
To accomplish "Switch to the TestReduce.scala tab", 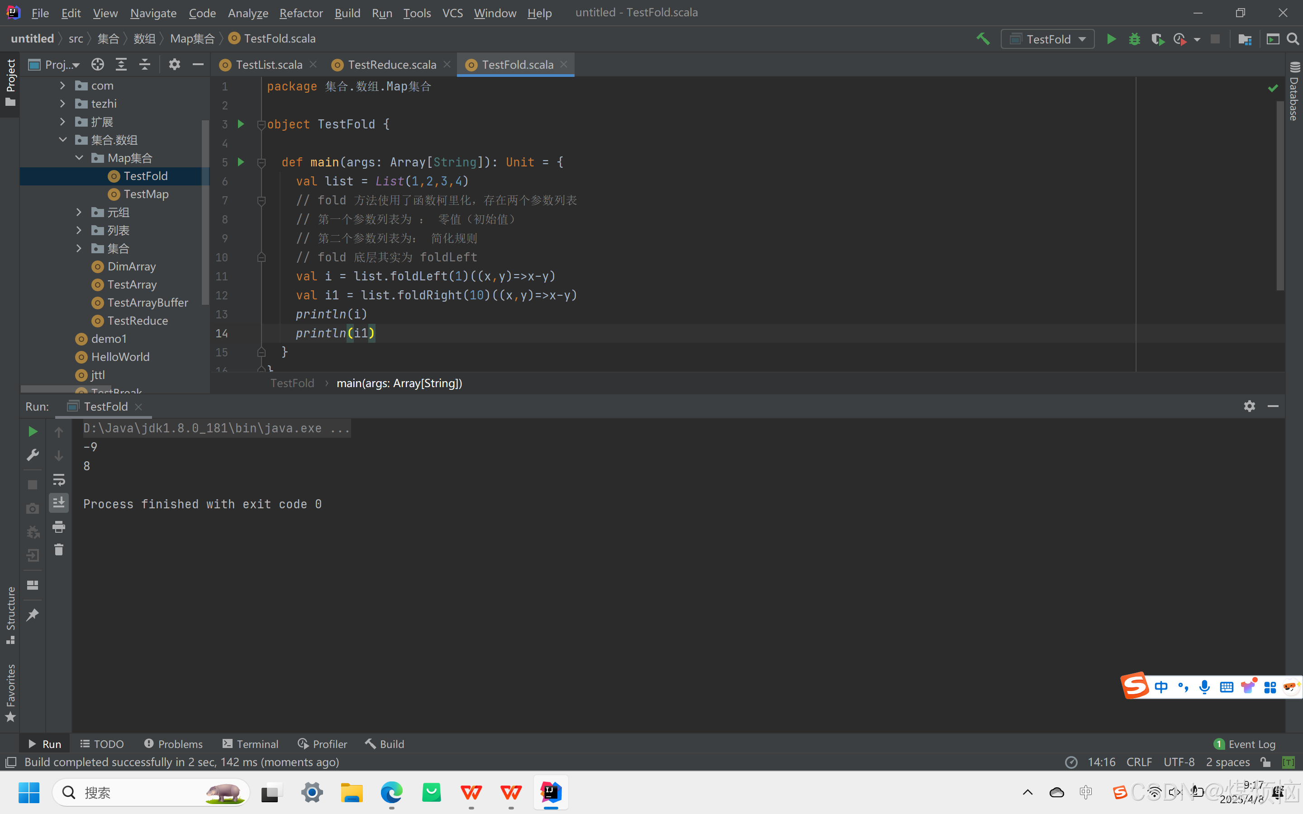I will pyautogui.click(x=391, y=65).
